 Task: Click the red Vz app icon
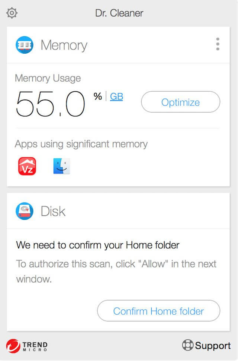point(27,166)
